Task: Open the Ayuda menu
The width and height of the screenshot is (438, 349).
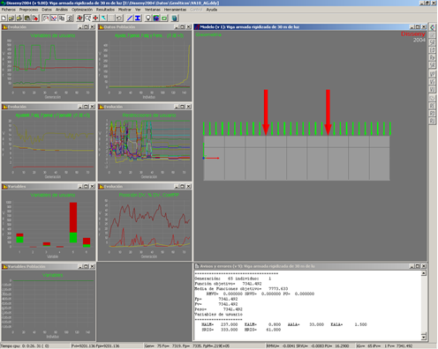Action: click(x=212, y=10)
